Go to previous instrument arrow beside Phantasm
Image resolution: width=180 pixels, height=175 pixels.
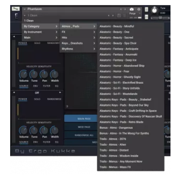121,9
